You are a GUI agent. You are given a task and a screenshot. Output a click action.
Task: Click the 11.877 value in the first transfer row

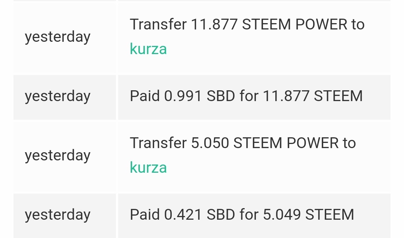214,24
